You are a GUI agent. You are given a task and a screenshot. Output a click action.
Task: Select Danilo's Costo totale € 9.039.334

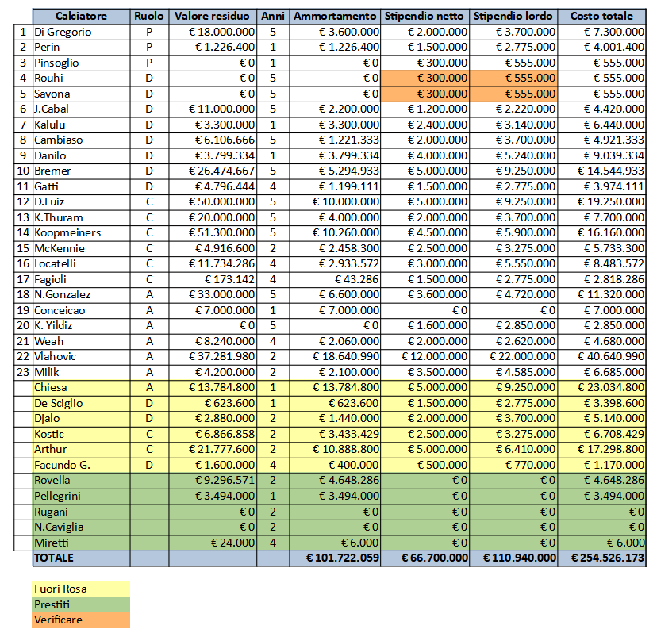601,155
